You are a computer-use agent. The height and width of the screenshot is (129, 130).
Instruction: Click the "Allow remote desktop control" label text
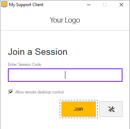pyautogui.click(x=40, y=92)
